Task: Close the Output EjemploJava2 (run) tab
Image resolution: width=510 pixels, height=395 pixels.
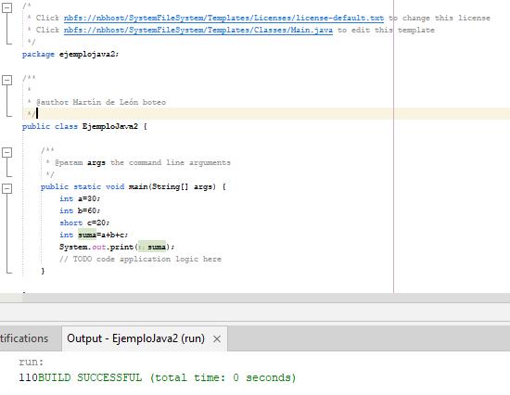Action: tap(217, 339)
